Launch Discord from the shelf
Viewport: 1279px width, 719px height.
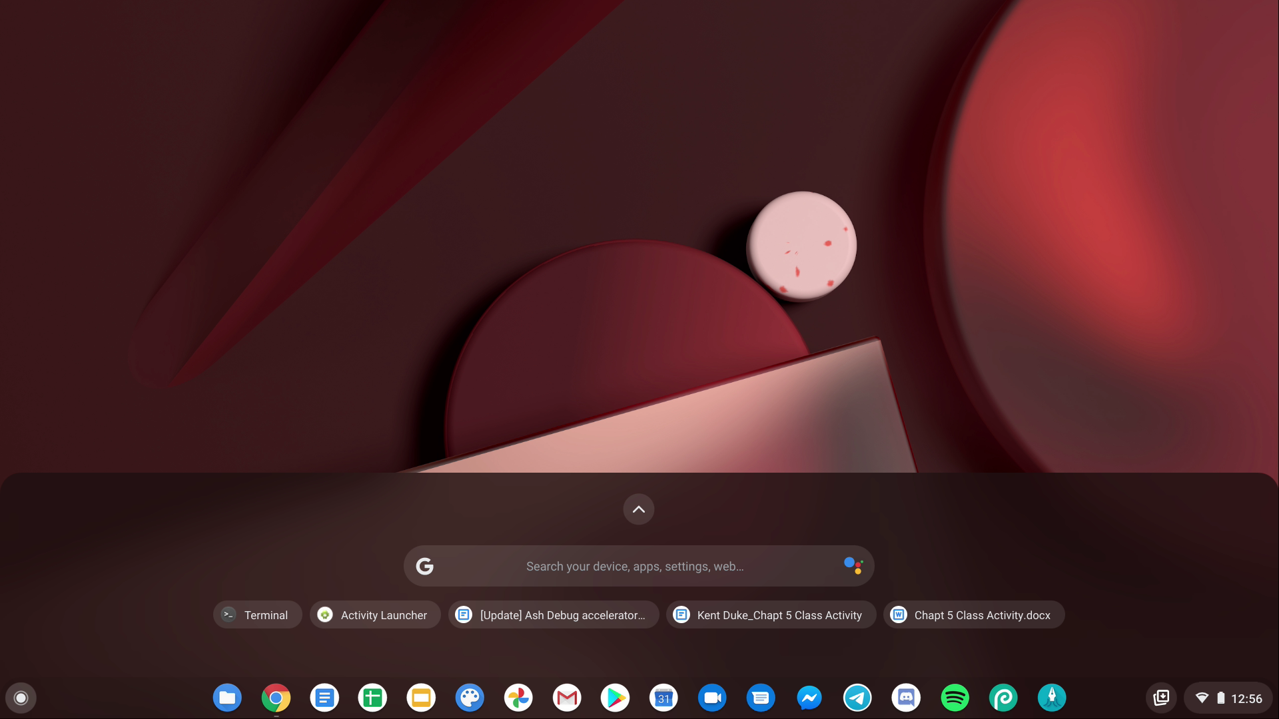[906, 697]
